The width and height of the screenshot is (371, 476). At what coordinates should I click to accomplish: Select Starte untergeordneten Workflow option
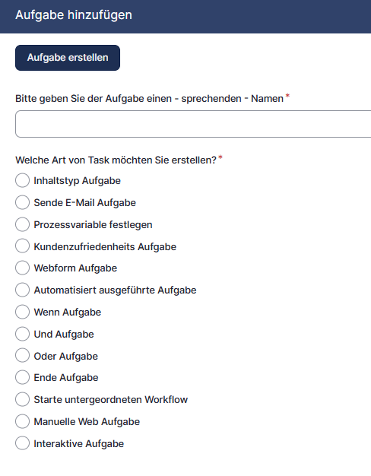pos(23,399)
